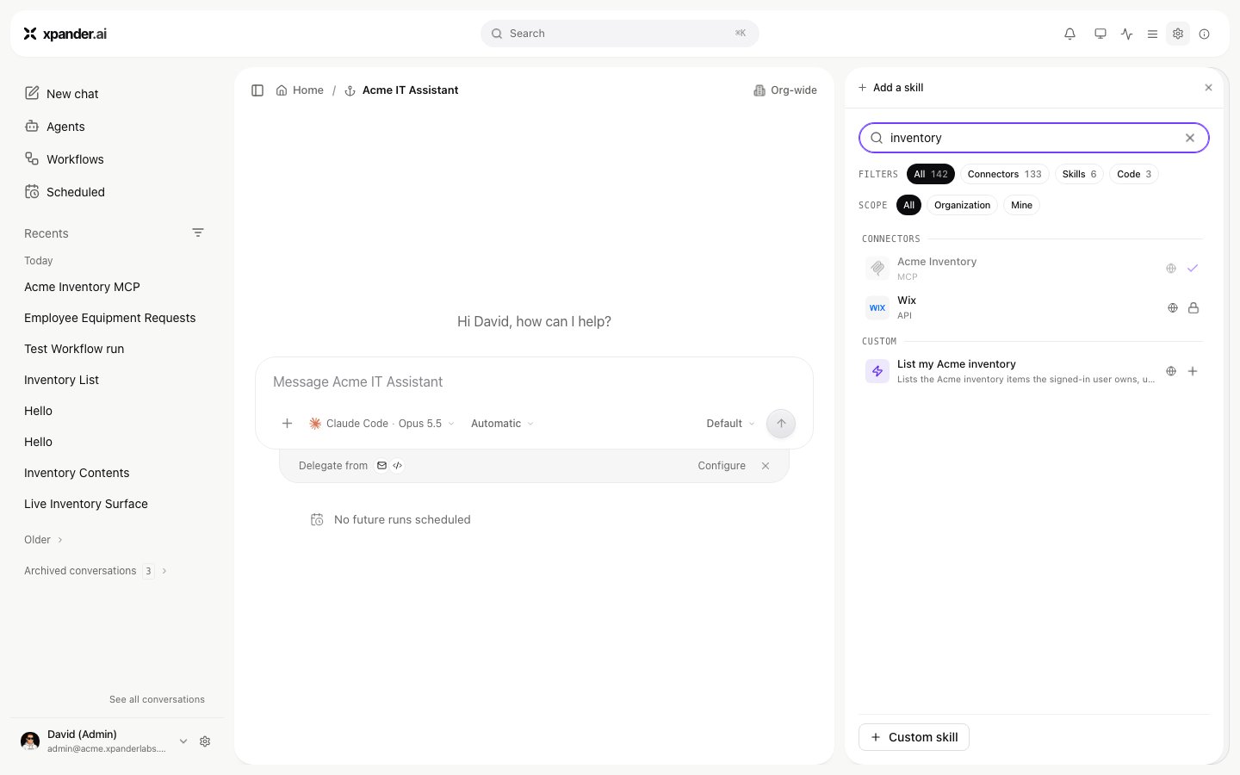This screenshot has height=775, width=1240.
Task: Select the Connectors filter
Action: pyautogui.click(x=1004, y=174)
